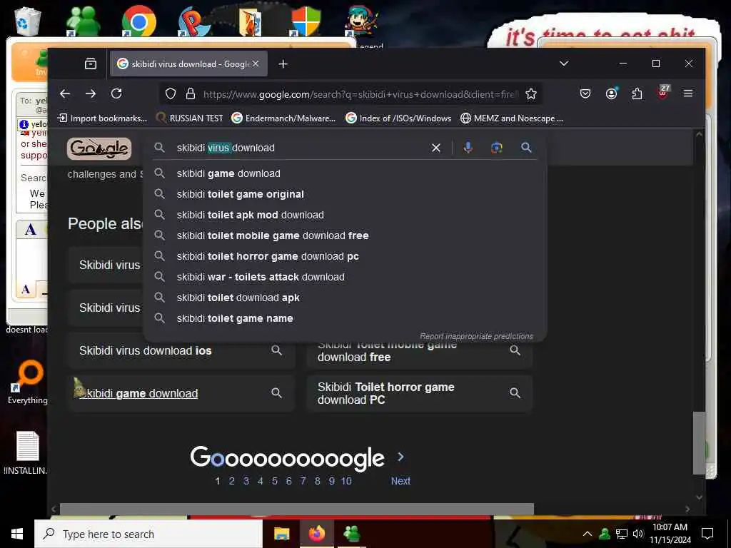Viewport: 731px width, 548px height.
Task: Go to results page 10
Action: click(346, 481)
